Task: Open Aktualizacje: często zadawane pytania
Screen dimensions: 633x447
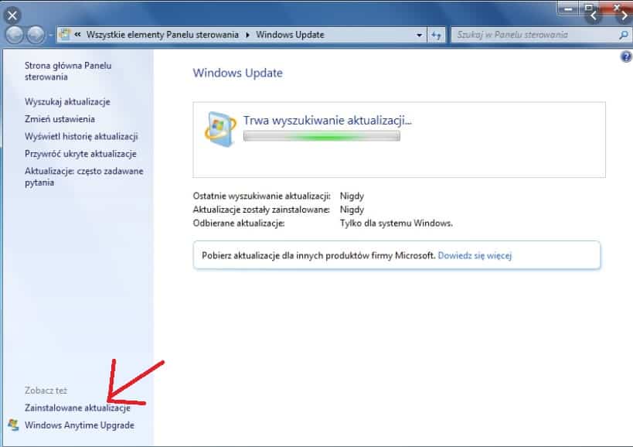Action: click(x=84, y=176)
